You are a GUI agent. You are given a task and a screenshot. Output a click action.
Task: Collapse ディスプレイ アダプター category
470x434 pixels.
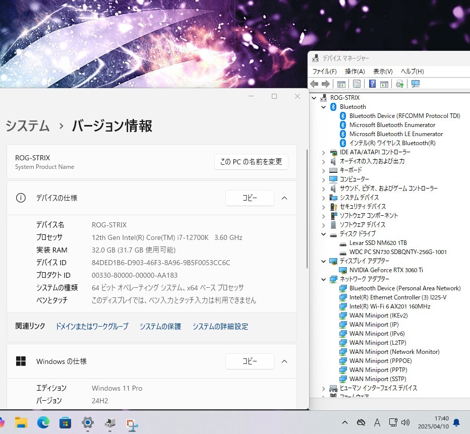tap(323, 262)
